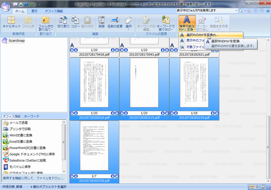Click 名前の変更 (rename) button
The height and width of the screenshot is (190, 271).
[x=115, y=22]
